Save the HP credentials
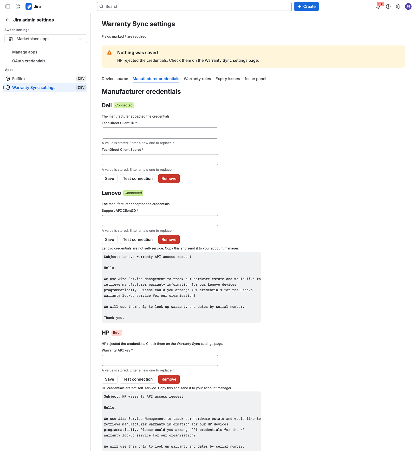The width and height of the screenshot is (416, 451). [x=109, y=379]
